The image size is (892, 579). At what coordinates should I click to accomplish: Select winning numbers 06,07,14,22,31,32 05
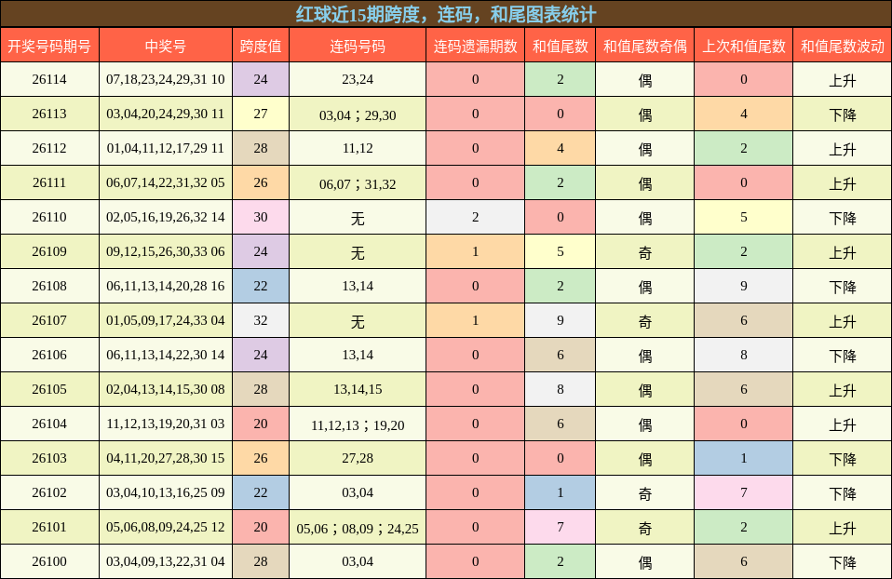(x=166, y=182)
